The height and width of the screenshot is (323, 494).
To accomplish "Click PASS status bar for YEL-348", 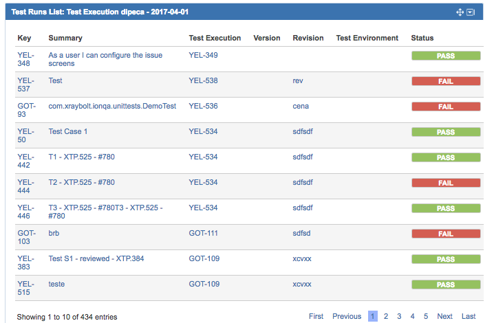I will (446, 56).
